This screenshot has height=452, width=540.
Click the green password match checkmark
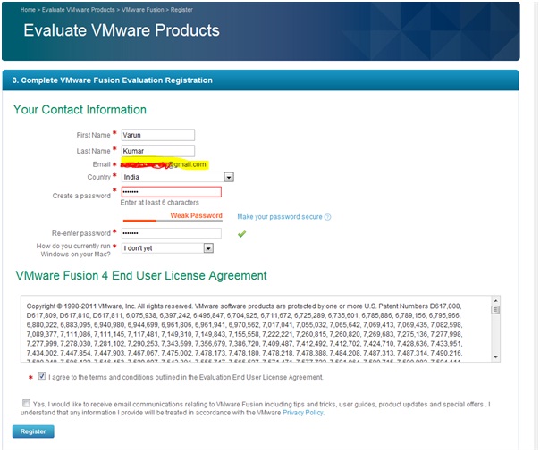coord(241,234)
